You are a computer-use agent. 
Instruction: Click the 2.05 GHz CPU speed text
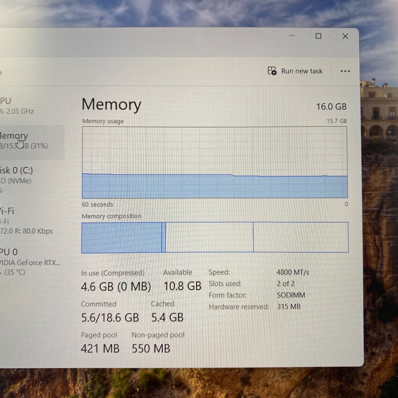(20, 111)
